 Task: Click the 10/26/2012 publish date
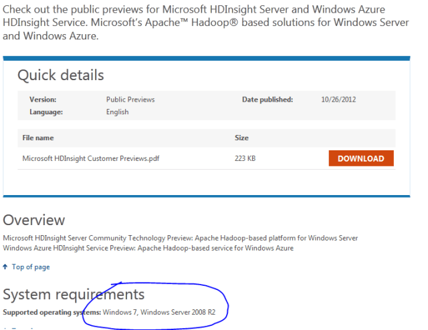point(338,100)
